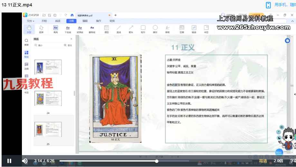Switch to the 操作 ribbon tab
This screenshot has height=167, width=296.
click(x=99, y=21)
